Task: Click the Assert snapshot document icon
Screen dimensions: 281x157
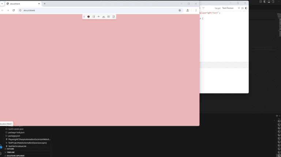Action: click(114, 17)
